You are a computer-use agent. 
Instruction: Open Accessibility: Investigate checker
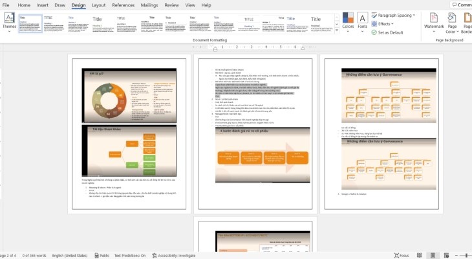coord(174,255)
